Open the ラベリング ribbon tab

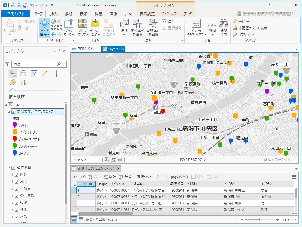169,14
